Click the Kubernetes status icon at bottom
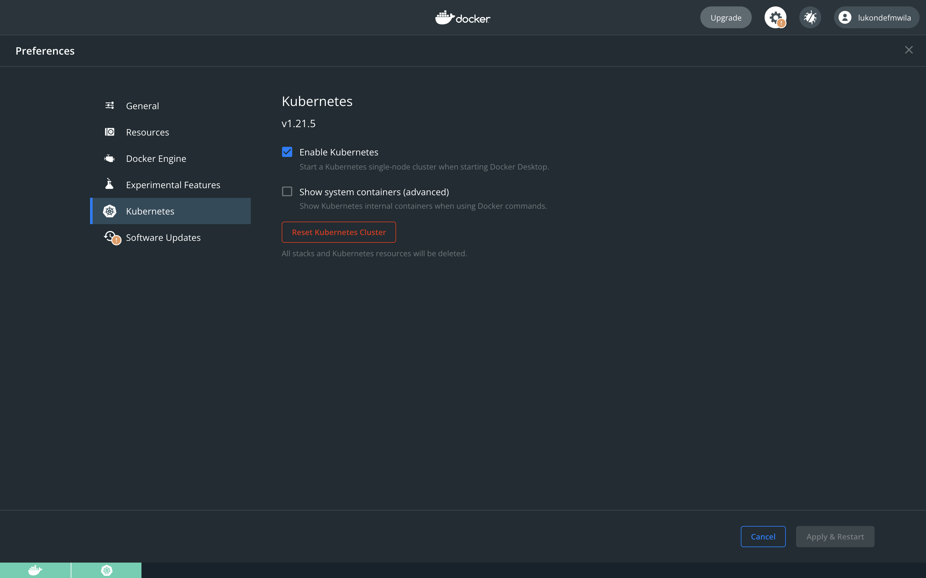This screenshot has height=578, width=926. 106,570
